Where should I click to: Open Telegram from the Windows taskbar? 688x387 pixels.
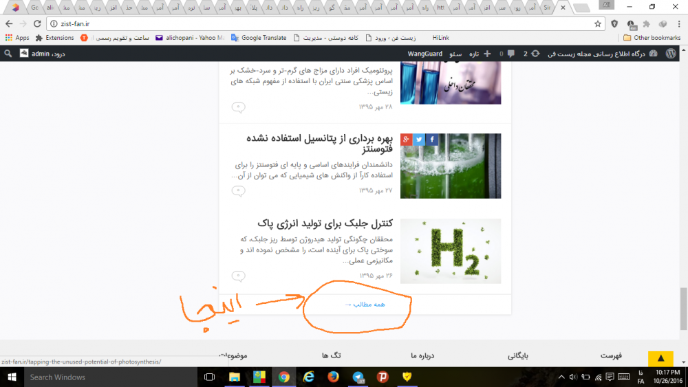click(x=358, y=377)
